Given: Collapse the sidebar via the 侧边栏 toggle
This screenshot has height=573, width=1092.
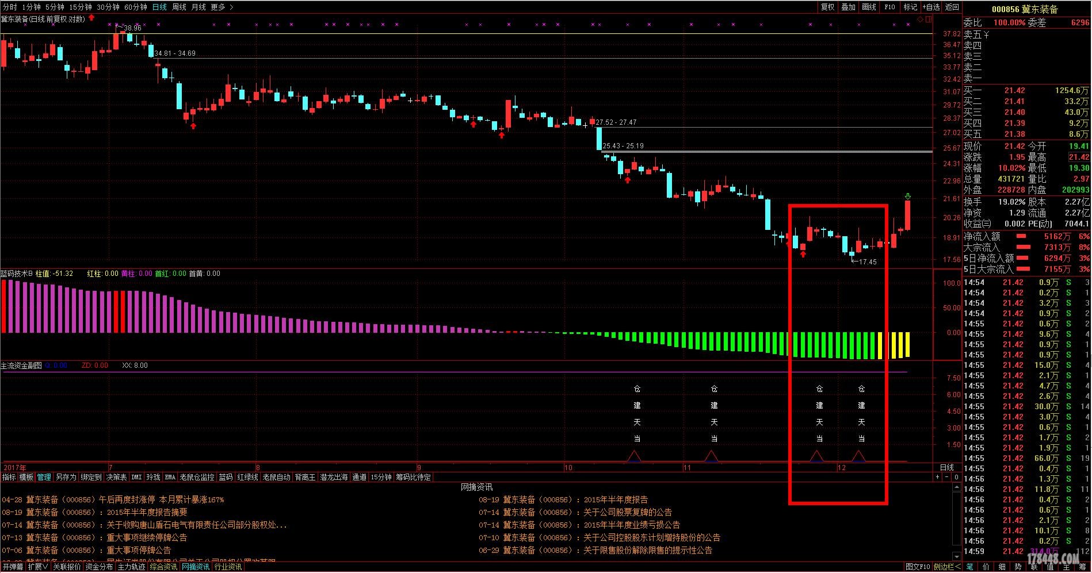Looking at the screenshot, I should 947,567.
